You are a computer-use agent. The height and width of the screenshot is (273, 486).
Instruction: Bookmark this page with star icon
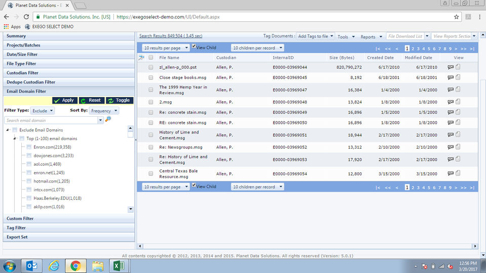pos(456,17)
